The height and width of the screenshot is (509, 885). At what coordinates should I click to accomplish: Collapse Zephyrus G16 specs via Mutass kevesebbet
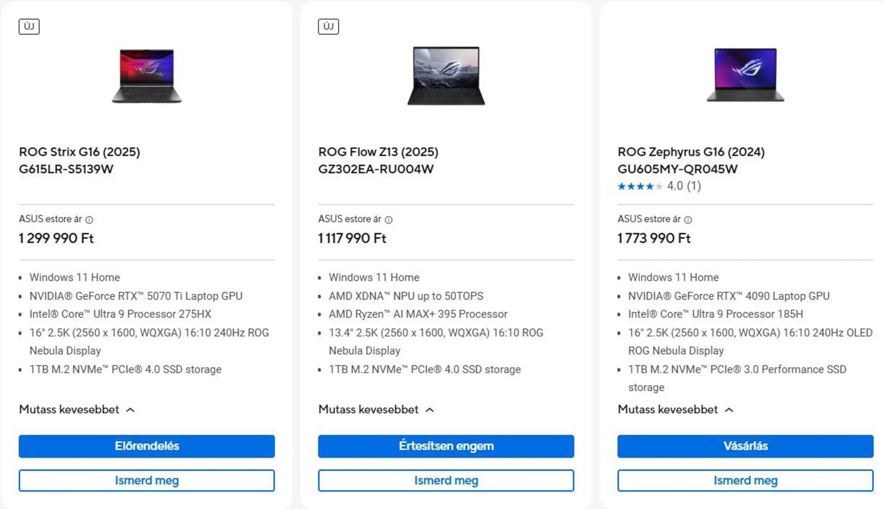click(x=675, y=410)
